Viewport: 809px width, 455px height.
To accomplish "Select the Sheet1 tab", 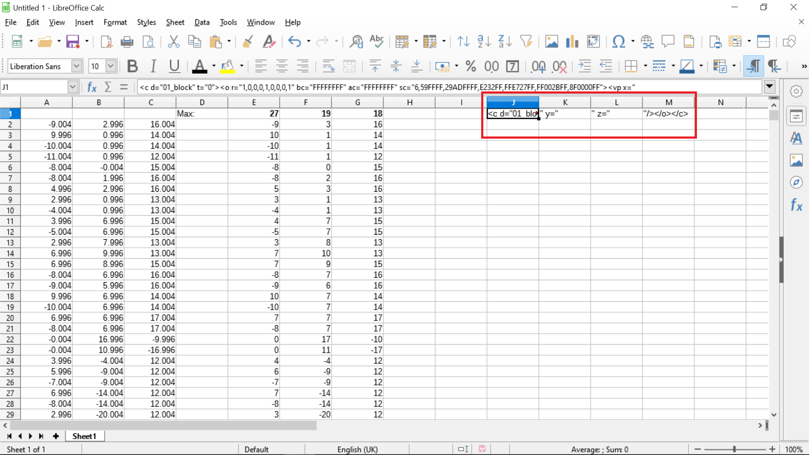I will click(x=84, y=436).
